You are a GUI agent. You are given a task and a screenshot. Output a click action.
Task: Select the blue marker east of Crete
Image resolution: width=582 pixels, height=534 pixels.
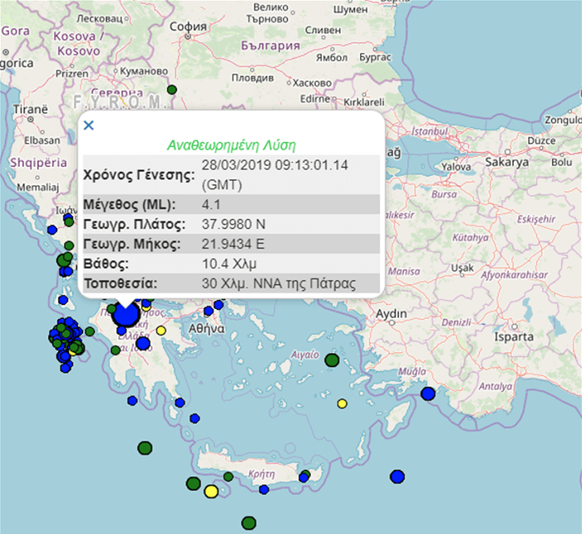(397, 476)
